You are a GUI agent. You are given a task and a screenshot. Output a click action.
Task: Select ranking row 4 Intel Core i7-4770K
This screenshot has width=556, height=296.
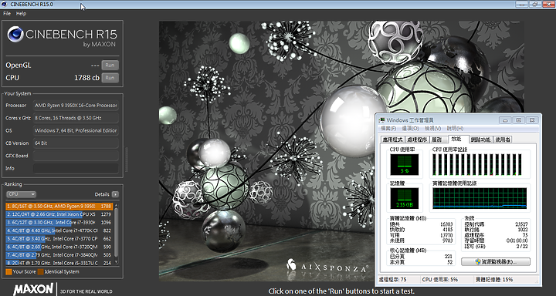[x=59, y=230]
